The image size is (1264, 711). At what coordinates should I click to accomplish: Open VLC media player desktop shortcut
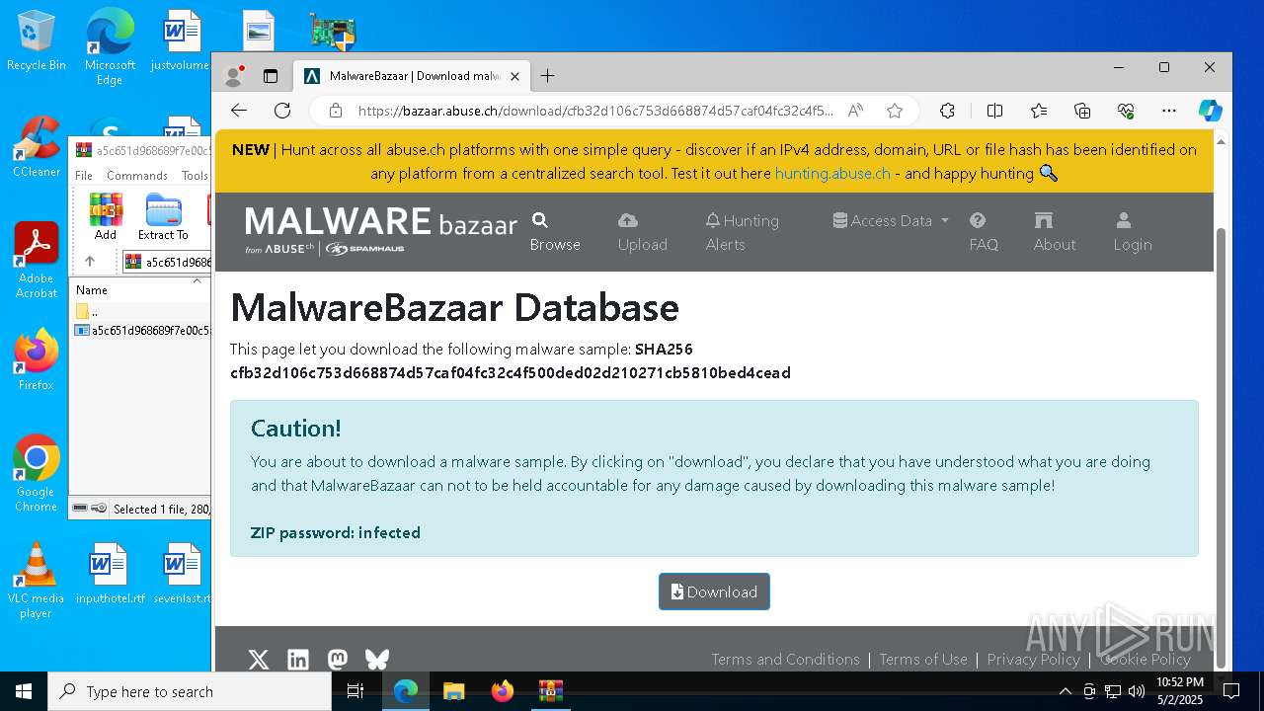(37, 581)
